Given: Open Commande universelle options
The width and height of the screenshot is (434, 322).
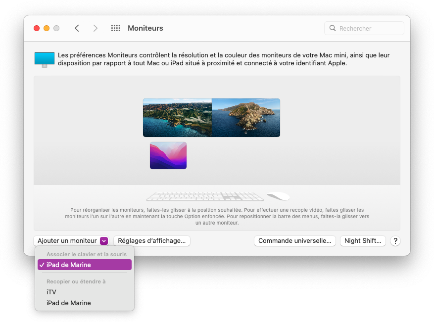Looking at the screenshot, I should coord(295,241).
